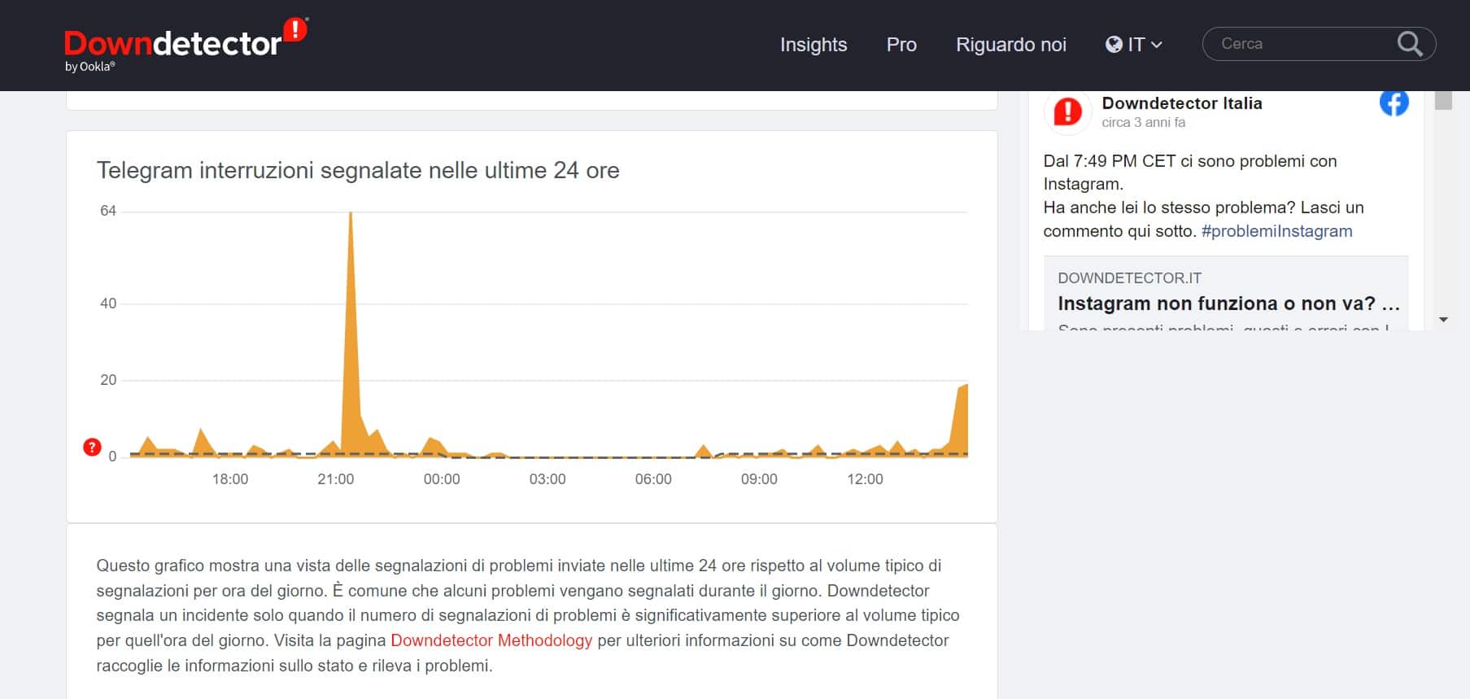Viewport: 1470px width, 699px height.
Task: Click the magnifying glass search icon
Action: coord(1409,44)
